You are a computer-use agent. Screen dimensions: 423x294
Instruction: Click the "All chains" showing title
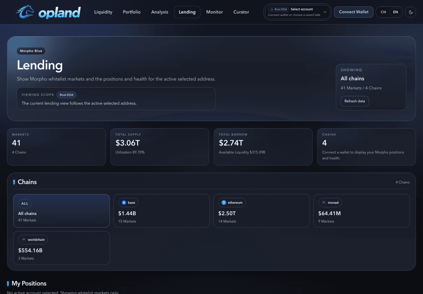pyautogui.click(x=352, y=78)
